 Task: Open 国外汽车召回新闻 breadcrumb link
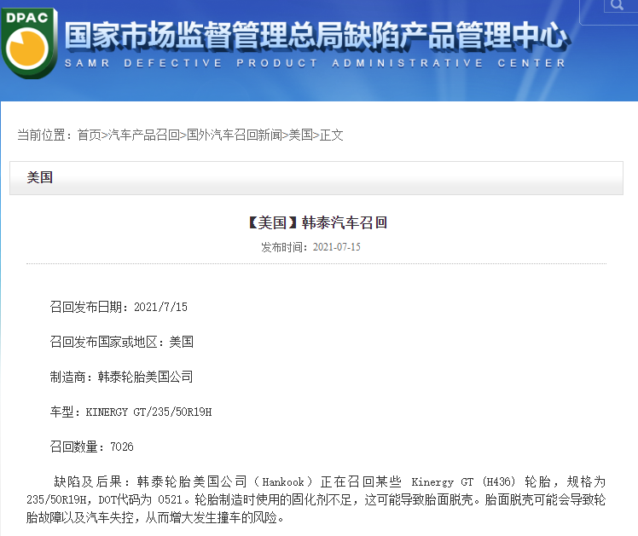235,135
